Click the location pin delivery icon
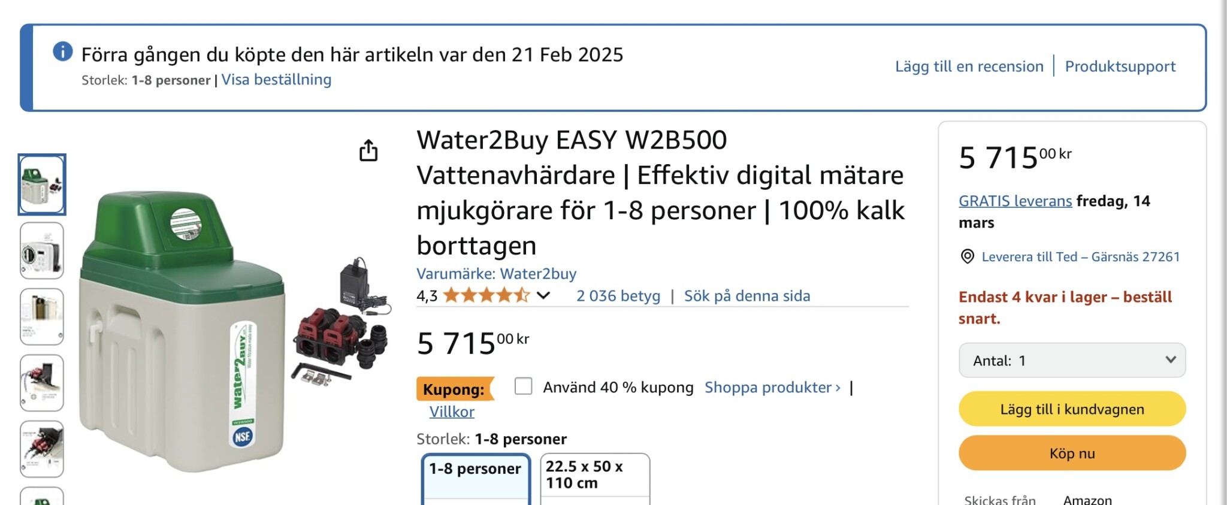Screen dimensions: 1227x505 (967, 256)
